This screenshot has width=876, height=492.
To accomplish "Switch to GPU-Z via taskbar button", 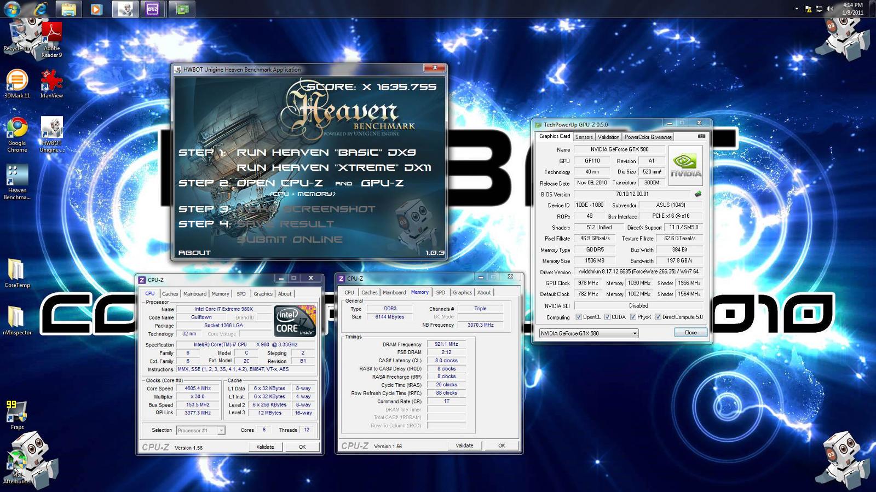I will [x=182, y=9].
